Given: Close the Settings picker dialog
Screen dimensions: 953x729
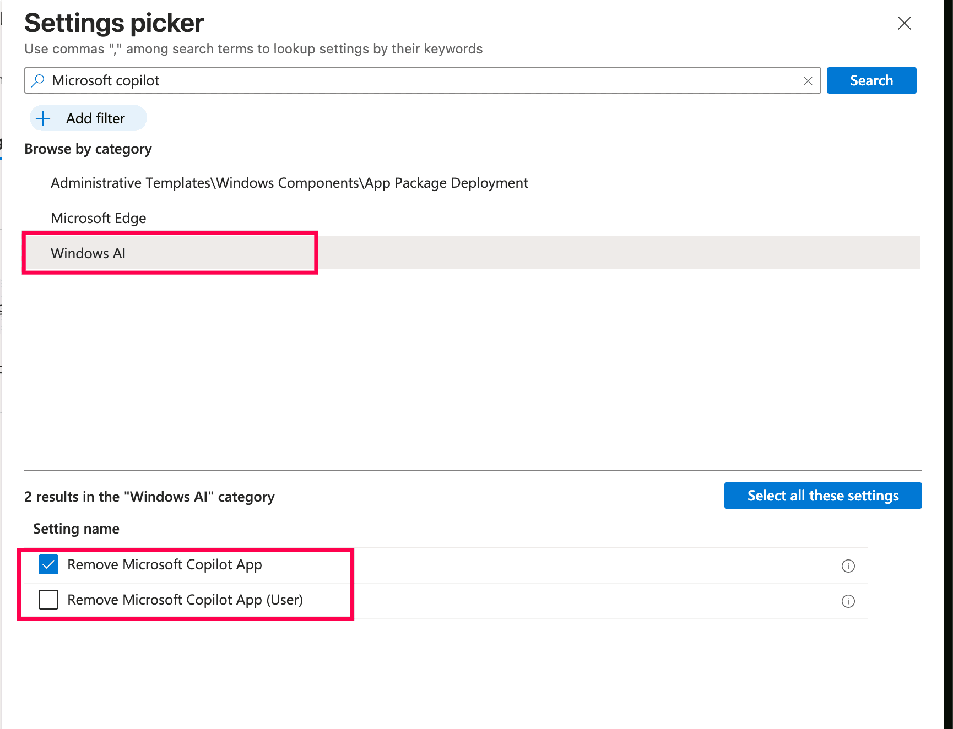Looking at the screenshot, I should click(905, 23).
